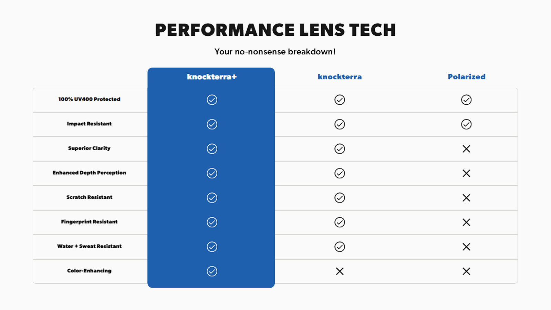The image size is (551, 310).
Task: Click Polarized Superior Clarity X icon
Action: pyautogui.click(x=466, y=149)
